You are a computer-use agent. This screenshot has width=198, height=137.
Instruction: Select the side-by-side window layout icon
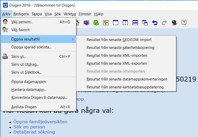[125, 23]
